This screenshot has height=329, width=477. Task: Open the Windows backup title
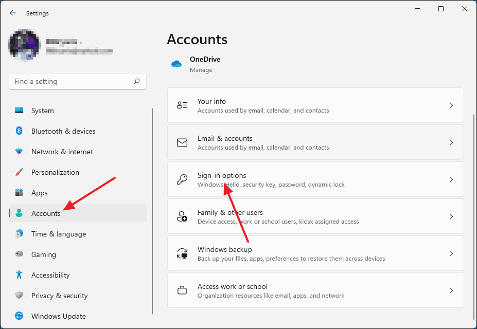224,249
